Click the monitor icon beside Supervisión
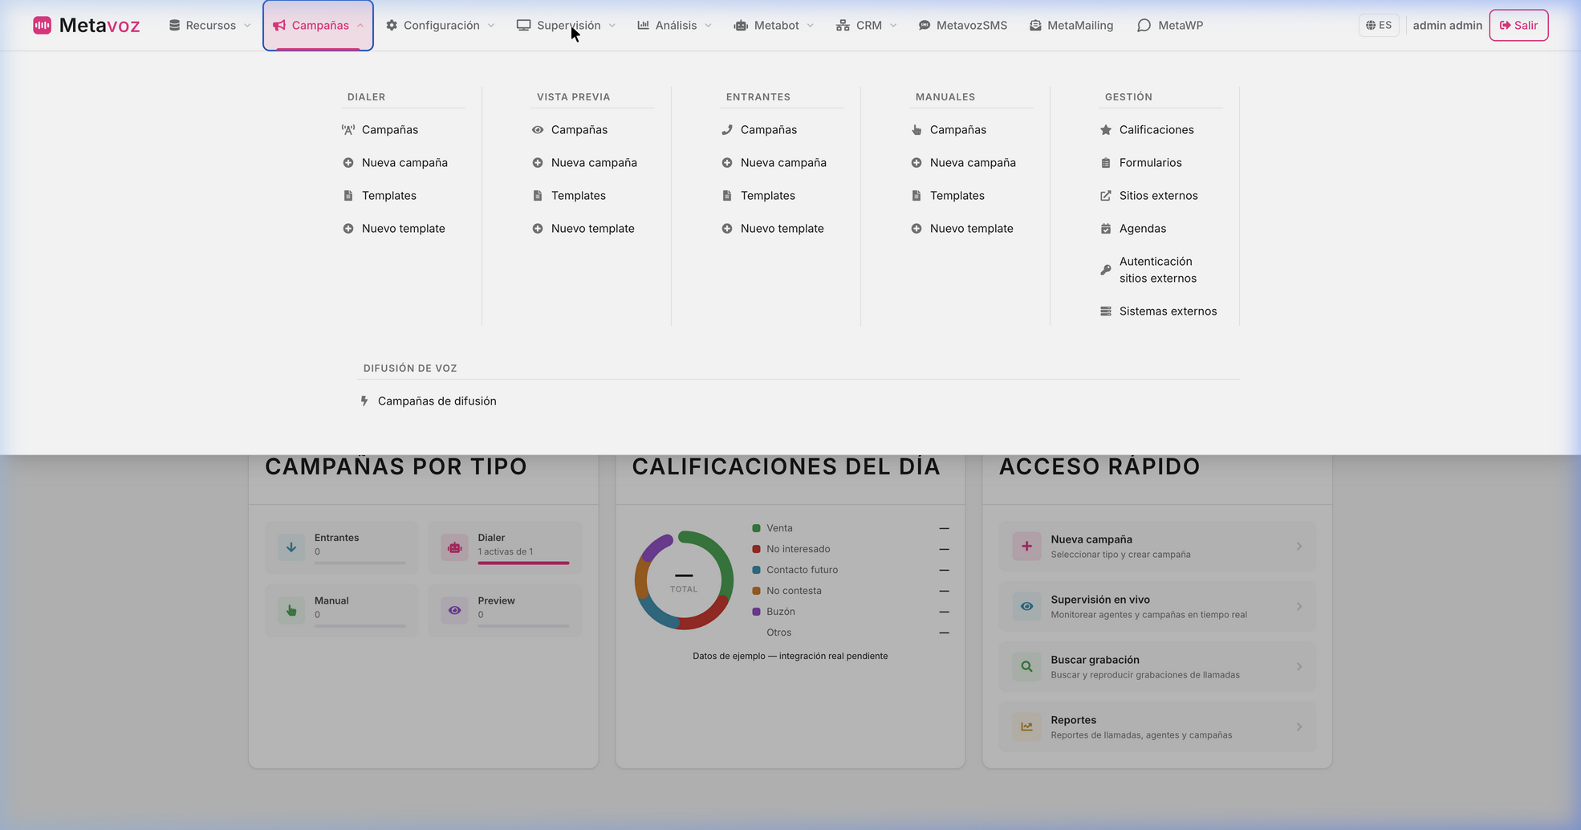1581x830 pixels. click(x=524, y=26)
